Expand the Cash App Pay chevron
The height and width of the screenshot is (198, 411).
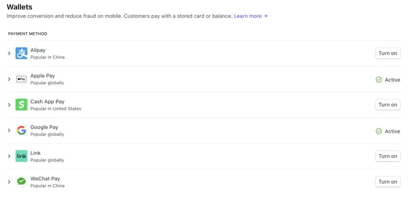(9, 105)
